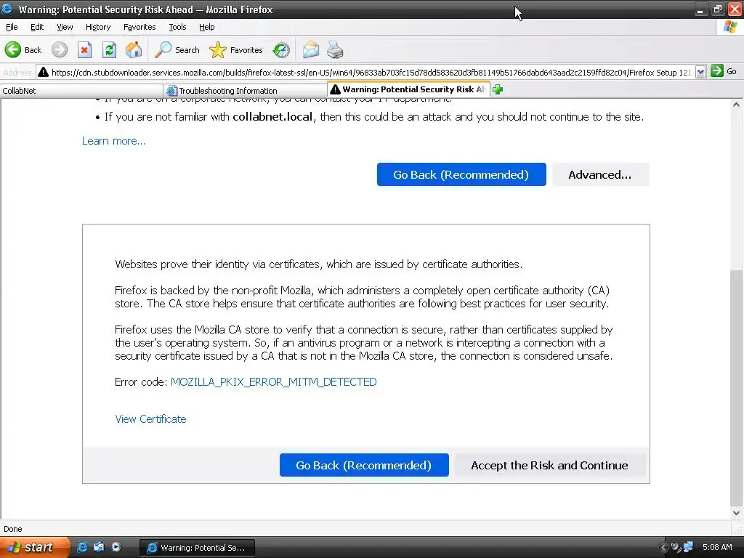Click the Firefox title bar icon

[7, 9]
